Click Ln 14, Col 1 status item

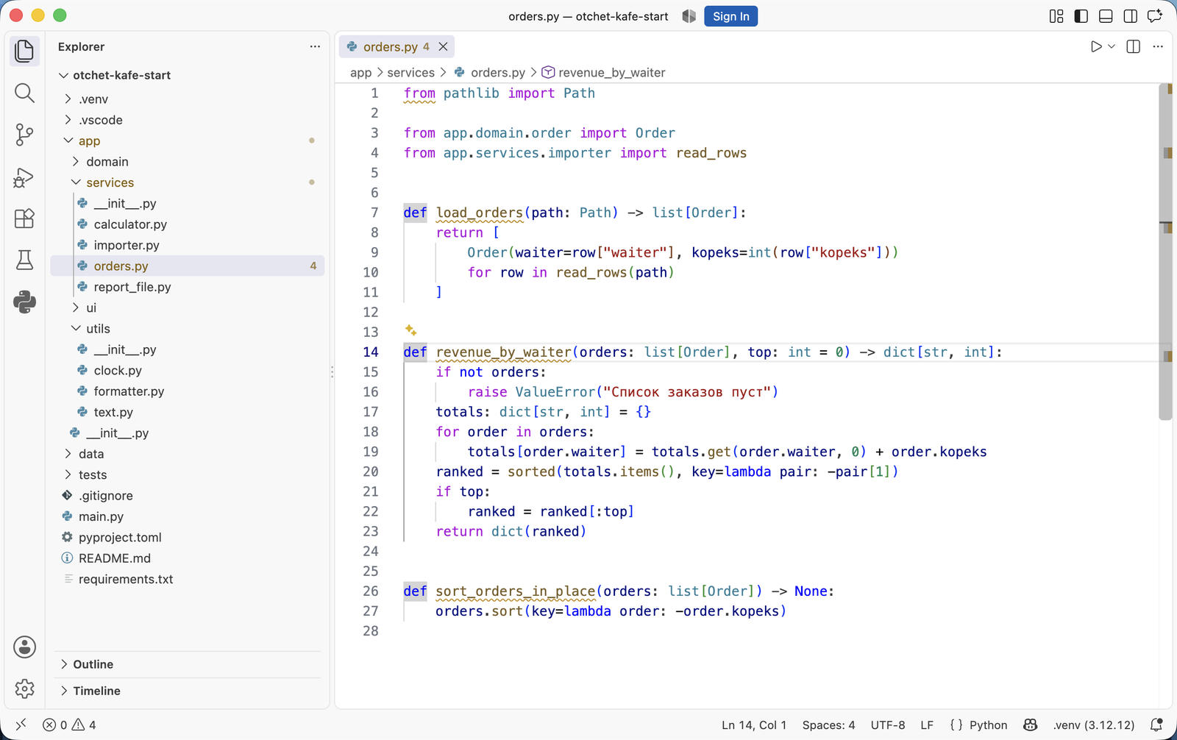[754, 725]
